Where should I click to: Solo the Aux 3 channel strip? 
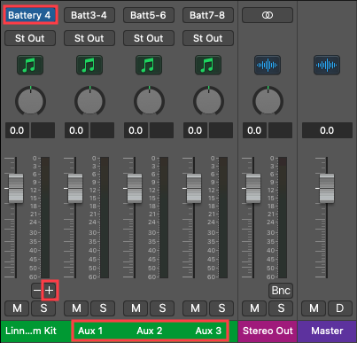click(x=221, y=308)
